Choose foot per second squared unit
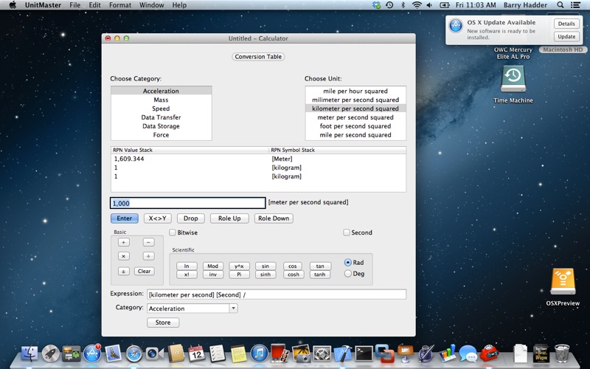Viewport: 590px width, 369px height. click(355, 126)
